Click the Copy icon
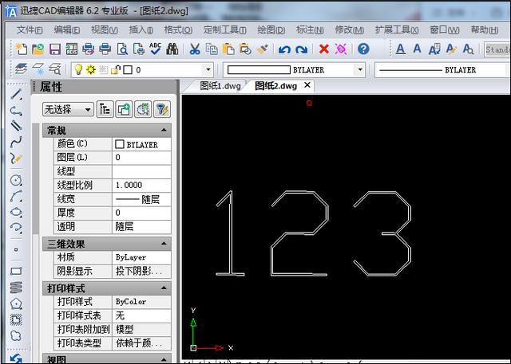 (x=212, y=49)
